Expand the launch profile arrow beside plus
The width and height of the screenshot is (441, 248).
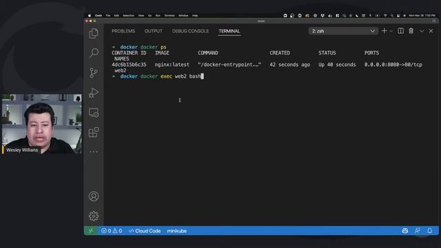(x=391, y=31)
